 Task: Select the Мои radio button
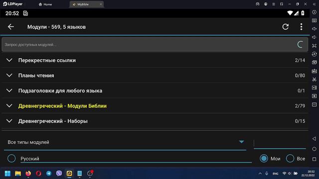pos(264,159)
